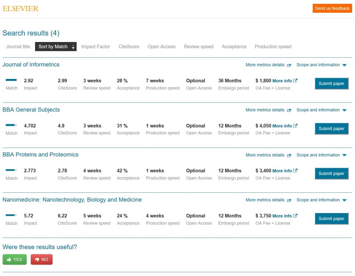Expand Scope and information for BBA General Subjects
355x276 pixels.
point(321,110)
